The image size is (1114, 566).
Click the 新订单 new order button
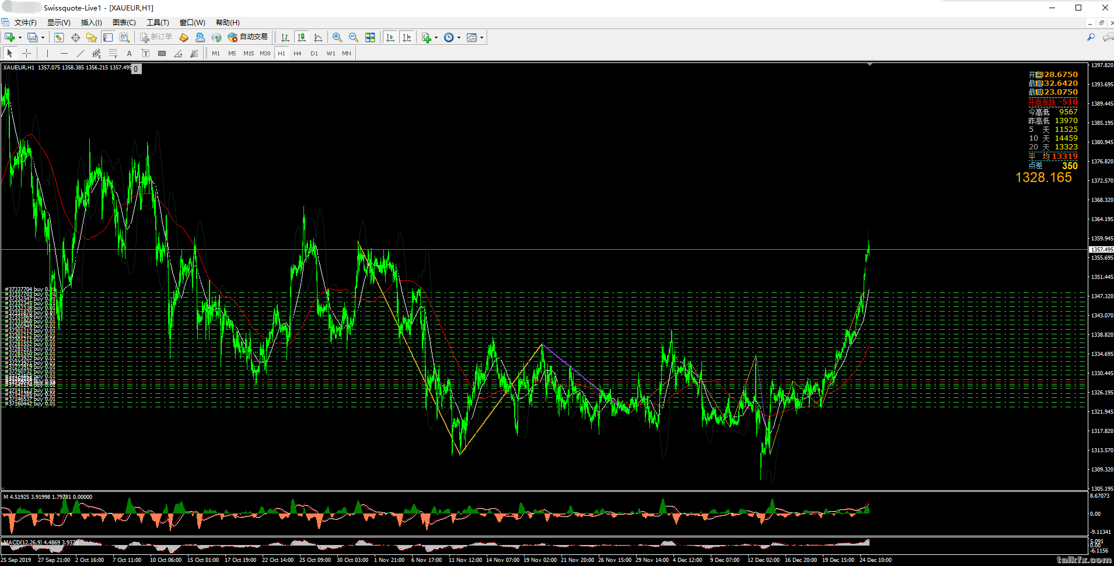click(156, 37)
